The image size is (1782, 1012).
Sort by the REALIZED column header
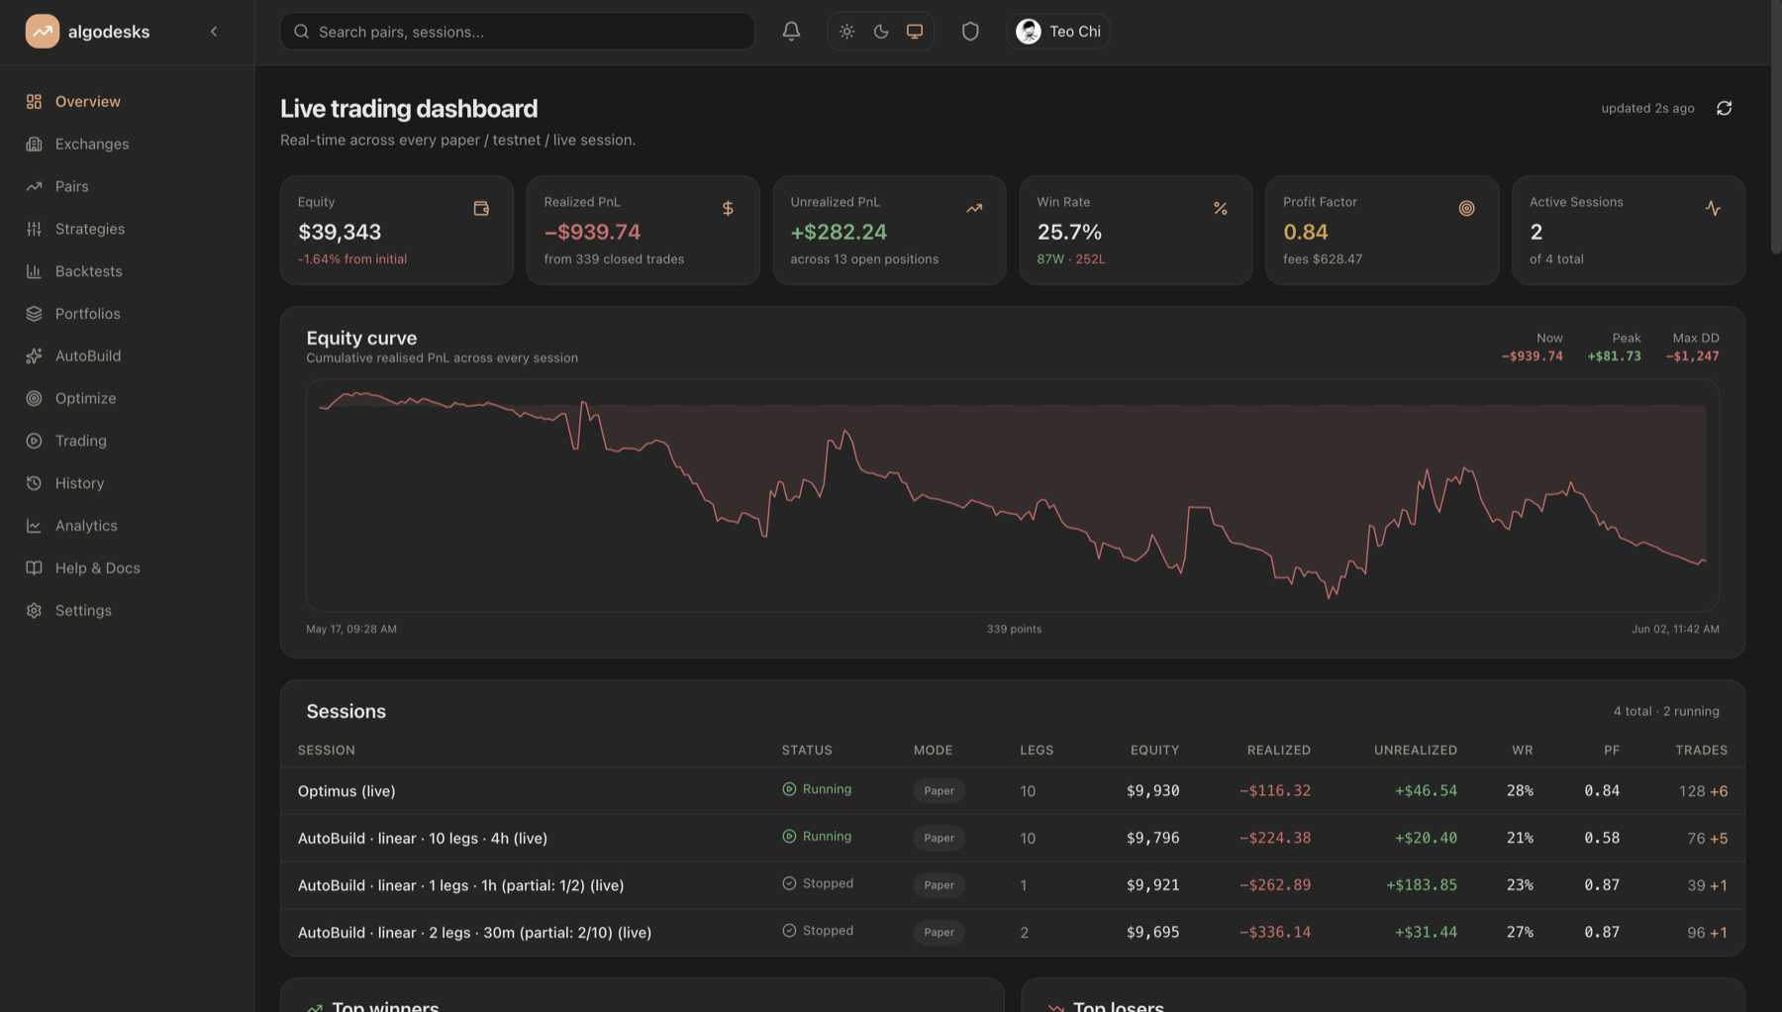click(x=1278, y=751)
